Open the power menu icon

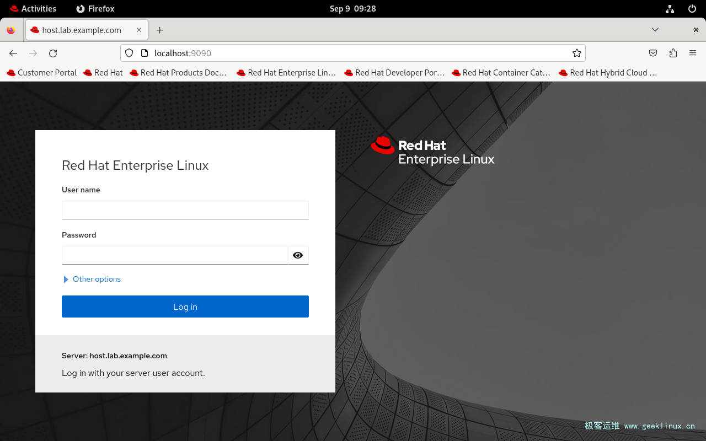click(692, 9)
